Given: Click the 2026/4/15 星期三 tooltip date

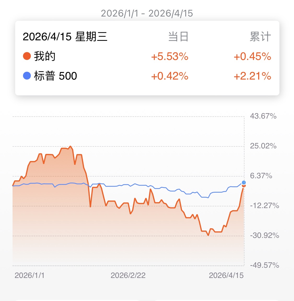Looking at the screenshot, I should pos(65,37).
